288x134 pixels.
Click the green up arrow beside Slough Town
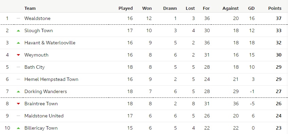tap(18, 31)
